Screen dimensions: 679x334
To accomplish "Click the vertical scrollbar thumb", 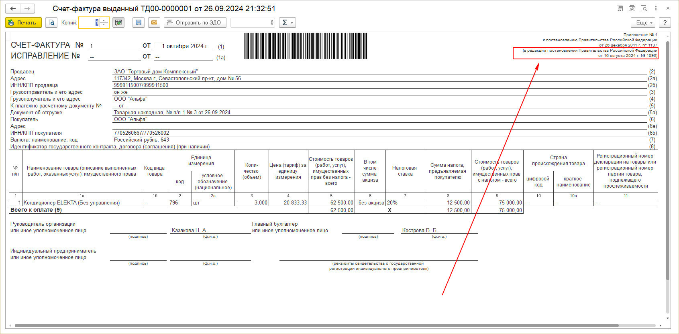I will coord(668,160).
